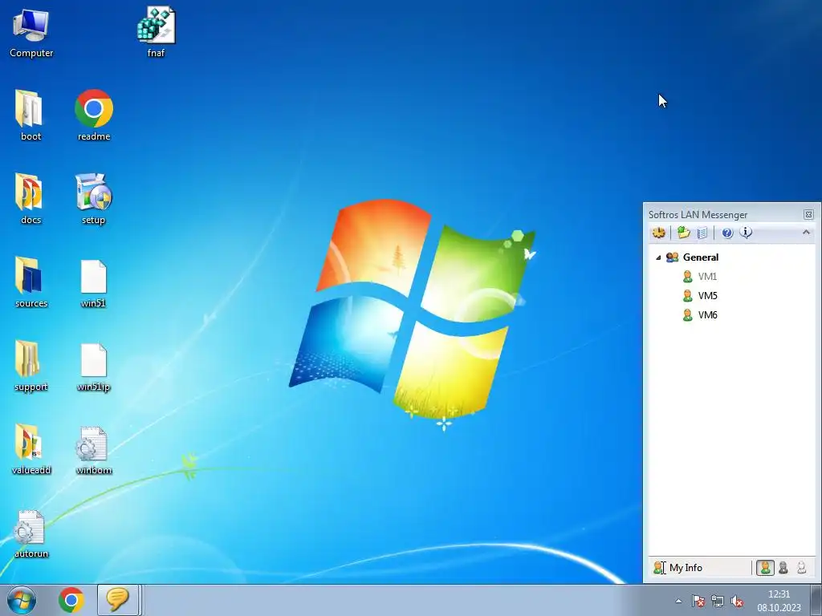Viewport: 822px width, 616px height.
Task: Open the My Info button
Action: 678,568
